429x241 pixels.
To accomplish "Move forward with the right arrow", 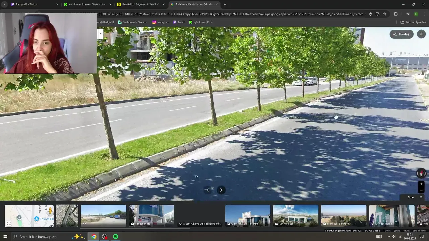I will point(221,190).
